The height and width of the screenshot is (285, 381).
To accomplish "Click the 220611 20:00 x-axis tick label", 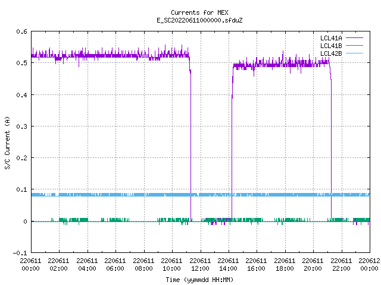I will click(x=313, y=265).
